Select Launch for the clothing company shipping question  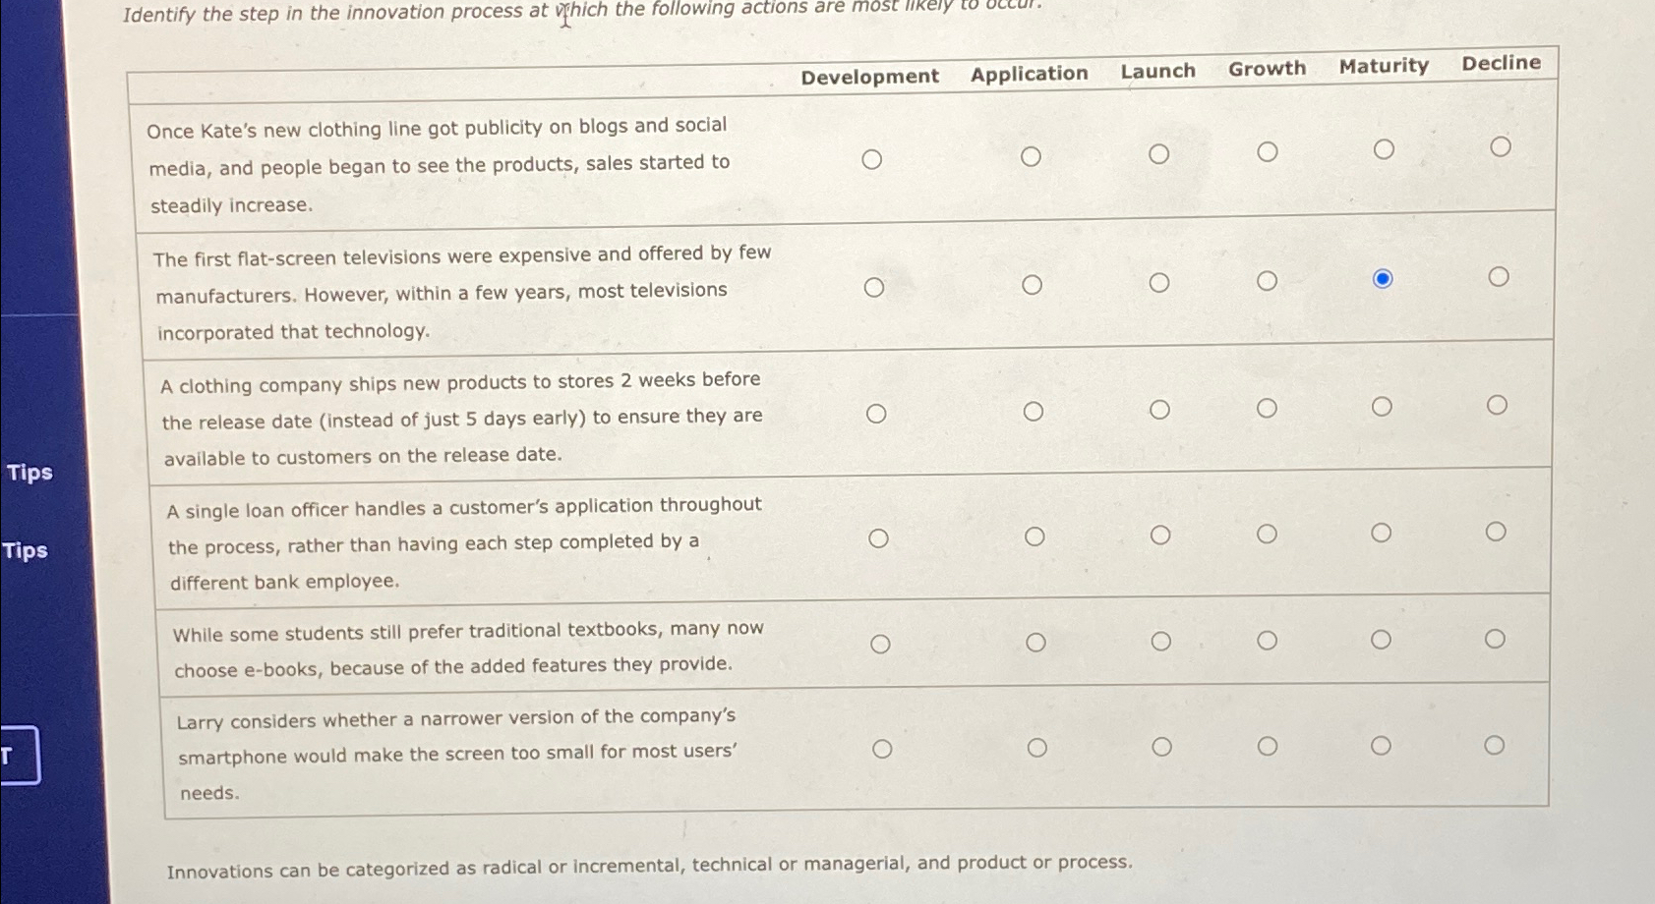coord(1161,408)
